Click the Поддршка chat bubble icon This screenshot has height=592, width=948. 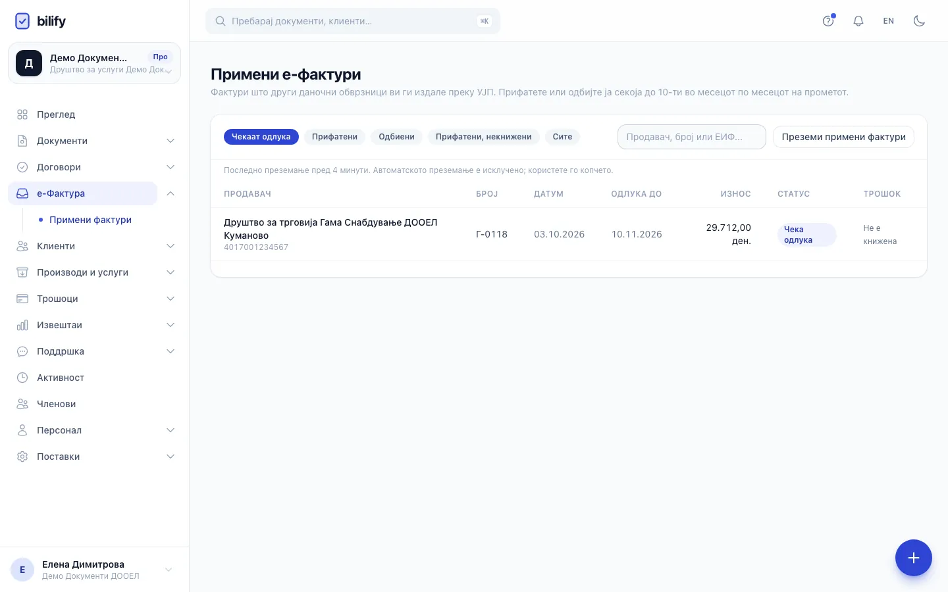22,351
